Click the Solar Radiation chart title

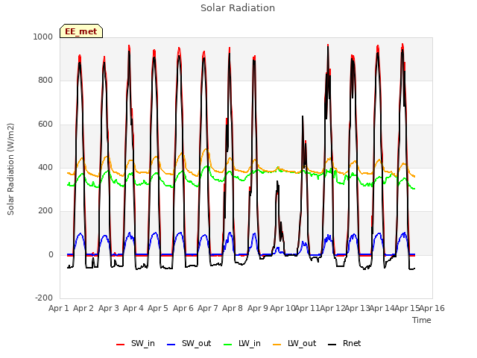coord(238,8)
